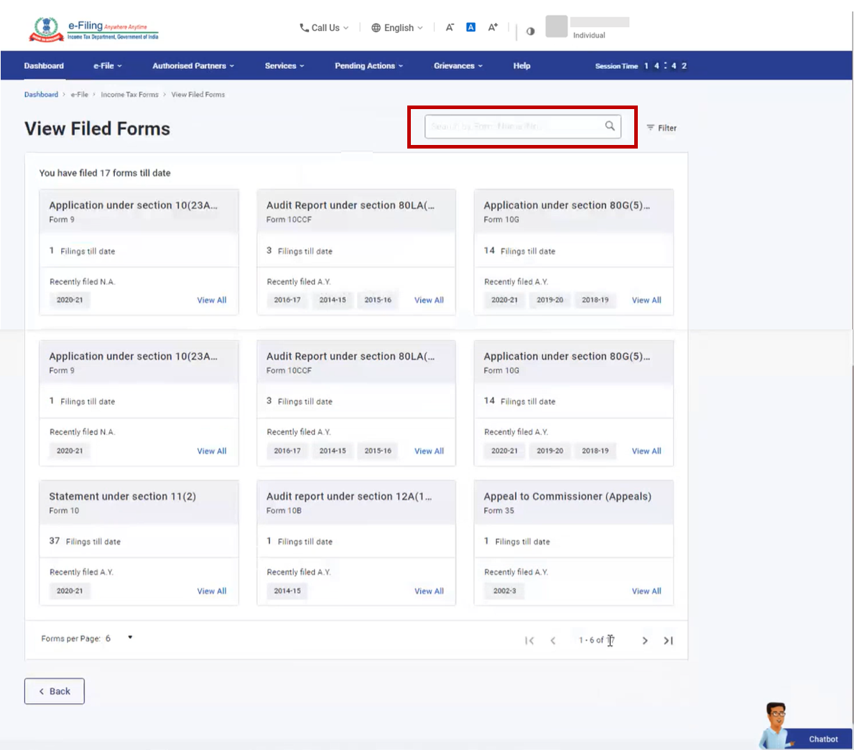Screen dimensions: 854x750
Task: Click the Call Us phone icon
Action: pyautogui.click(x=303, y=27)
